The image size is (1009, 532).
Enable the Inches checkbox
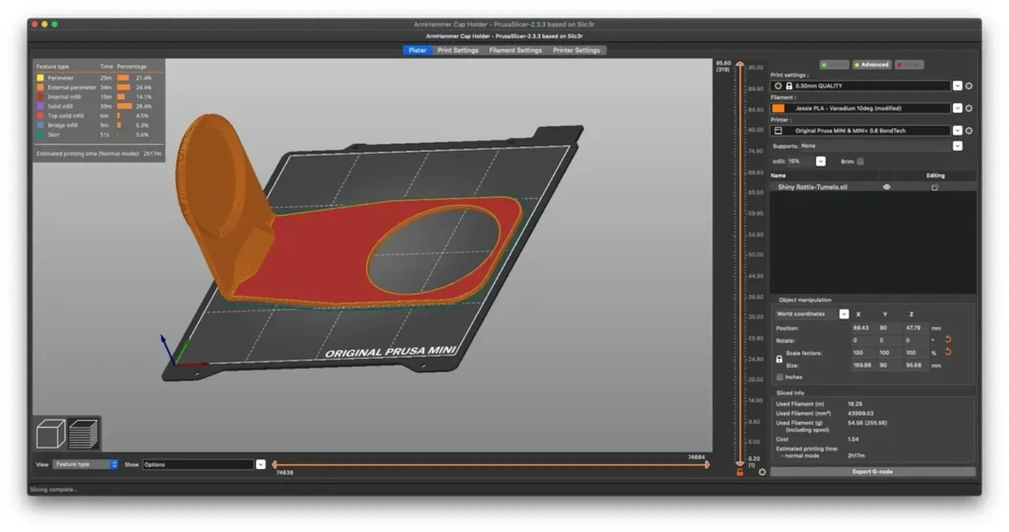[x=780, y=377]
